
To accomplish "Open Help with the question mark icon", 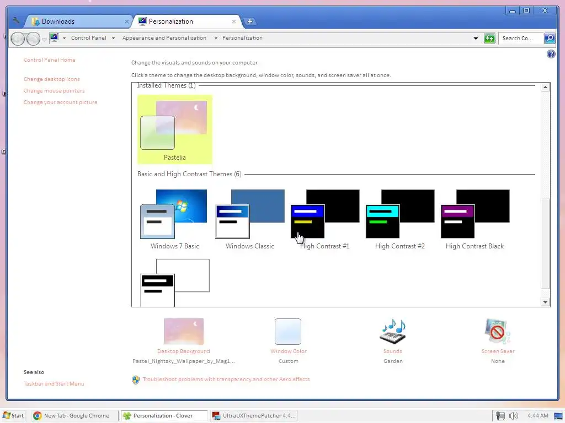I will (x=551, y=55).
